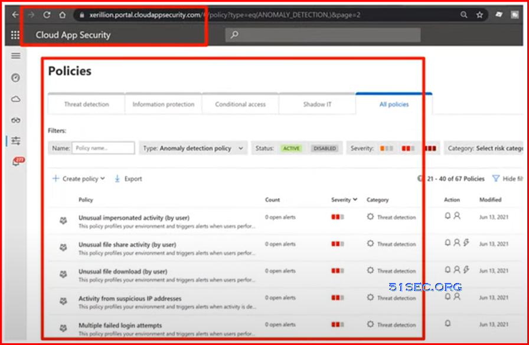Click severity indicator for Multiple failed login attempts
This screenshot has width=529, height=345.
337,324
